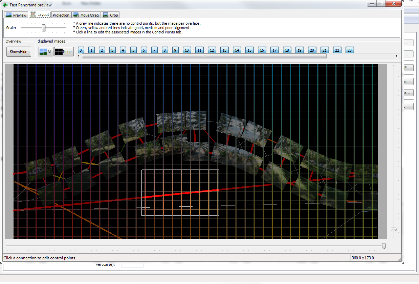The image size is (419, 284).
Task: Hide all images with None button
Action: point(64,52)
